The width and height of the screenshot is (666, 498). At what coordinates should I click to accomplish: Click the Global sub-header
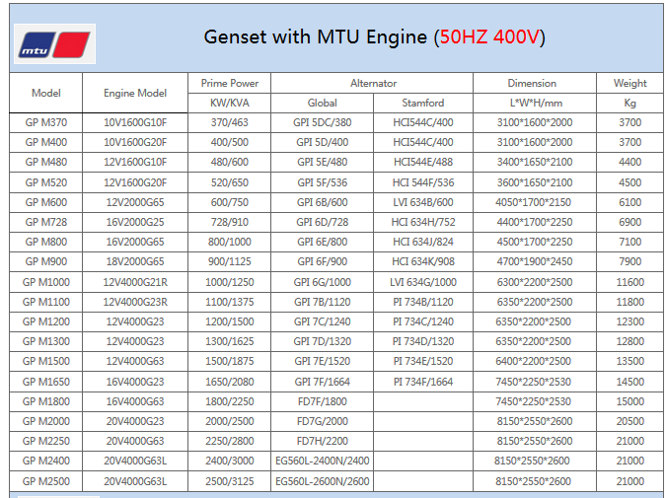click(x=322, y=103)
